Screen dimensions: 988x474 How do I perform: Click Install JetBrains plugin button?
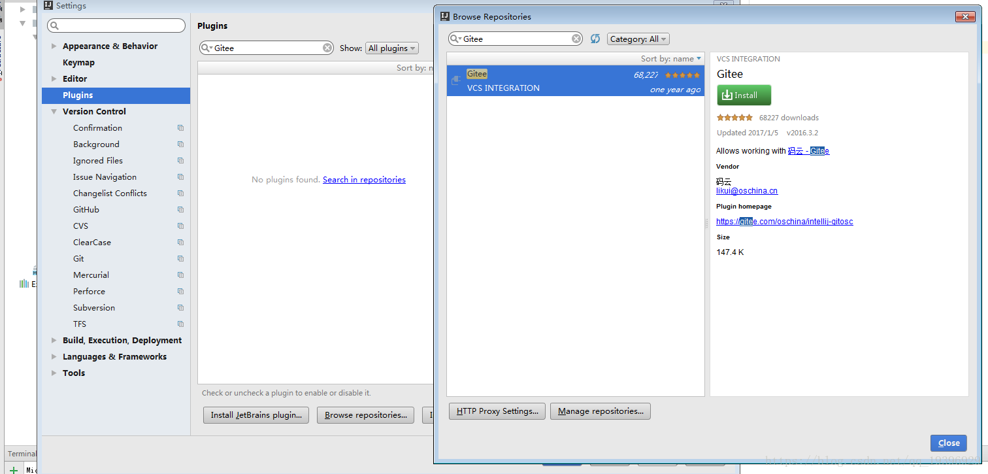[256, 415]
